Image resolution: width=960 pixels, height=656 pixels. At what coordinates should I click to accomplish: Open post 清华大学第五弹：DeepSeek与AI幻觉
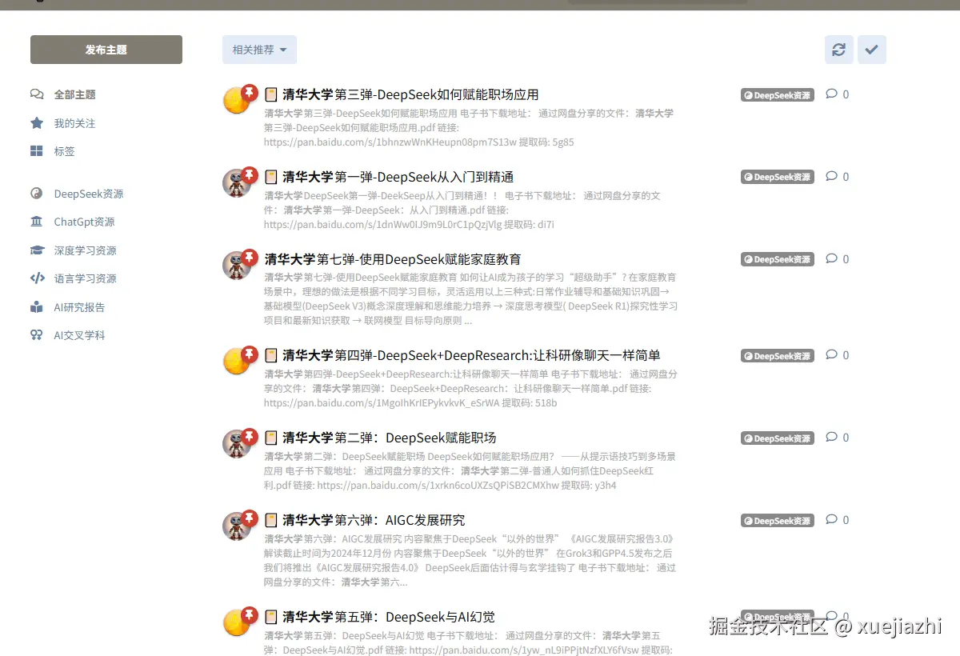point(389,617)
